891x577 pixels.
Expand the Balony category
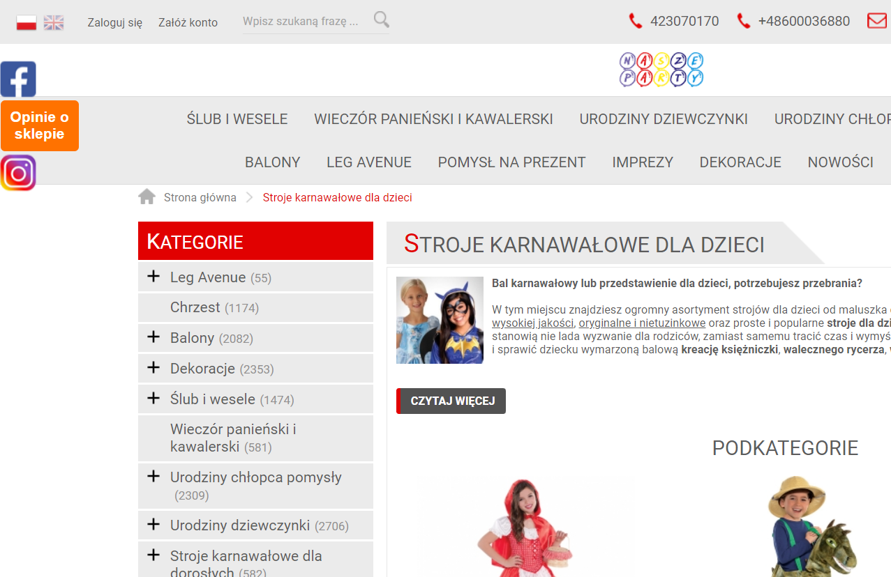153,337
